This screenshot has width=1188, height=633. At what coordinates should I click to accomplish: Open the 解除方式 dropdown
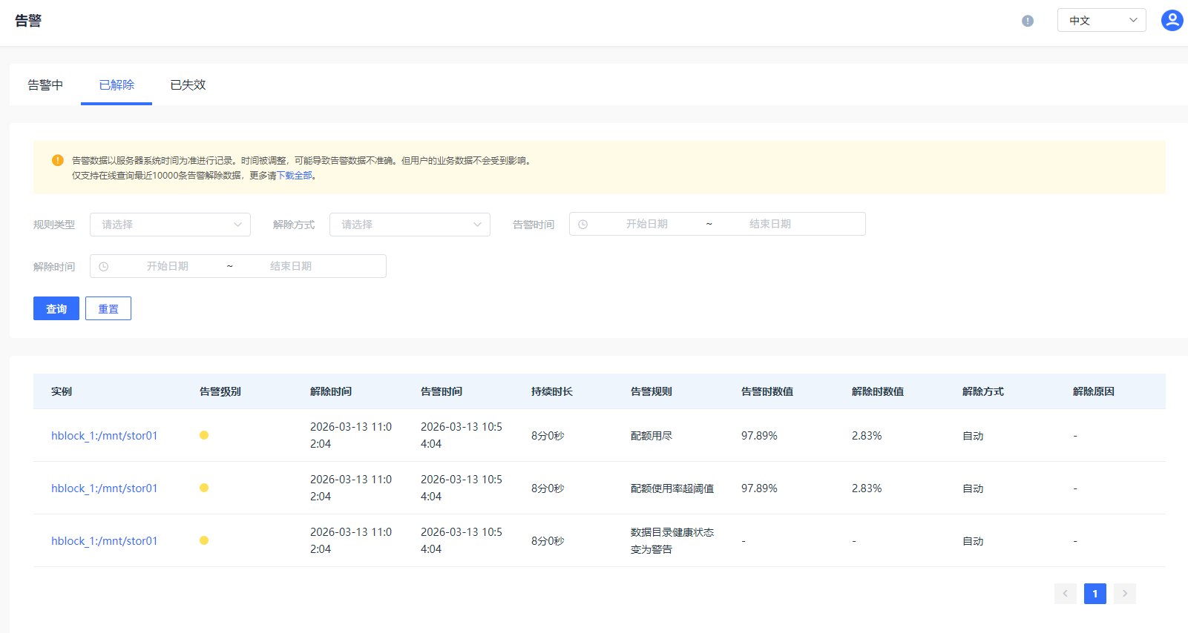pyautogui.click(x=410, y=225)
